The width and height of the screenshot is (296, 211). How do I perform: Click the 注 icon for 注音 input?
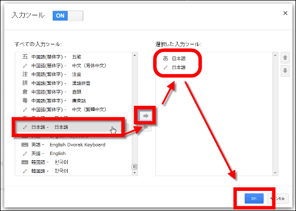coord(25,74)
